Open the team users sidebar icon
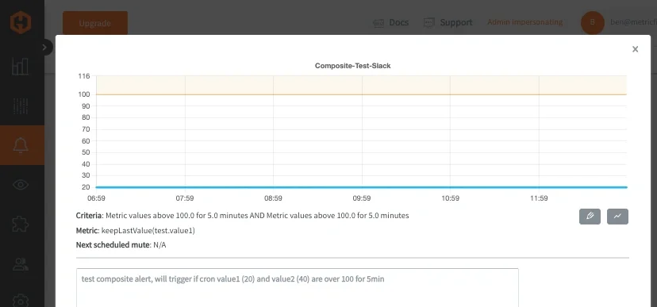657x307 pixels. [x=21, y=264]
